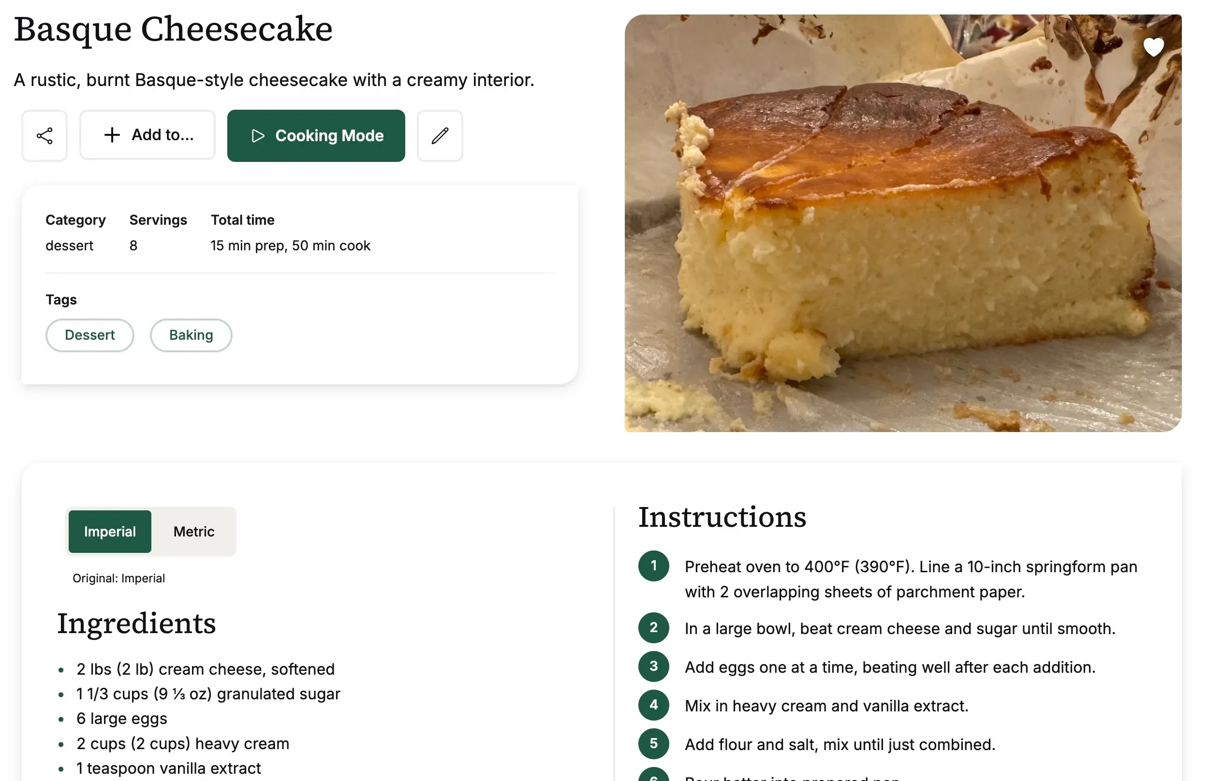Viewport: 1208px width, 781px height.
Task: Open Cooking Mode
Action: [x=316, y=135]
